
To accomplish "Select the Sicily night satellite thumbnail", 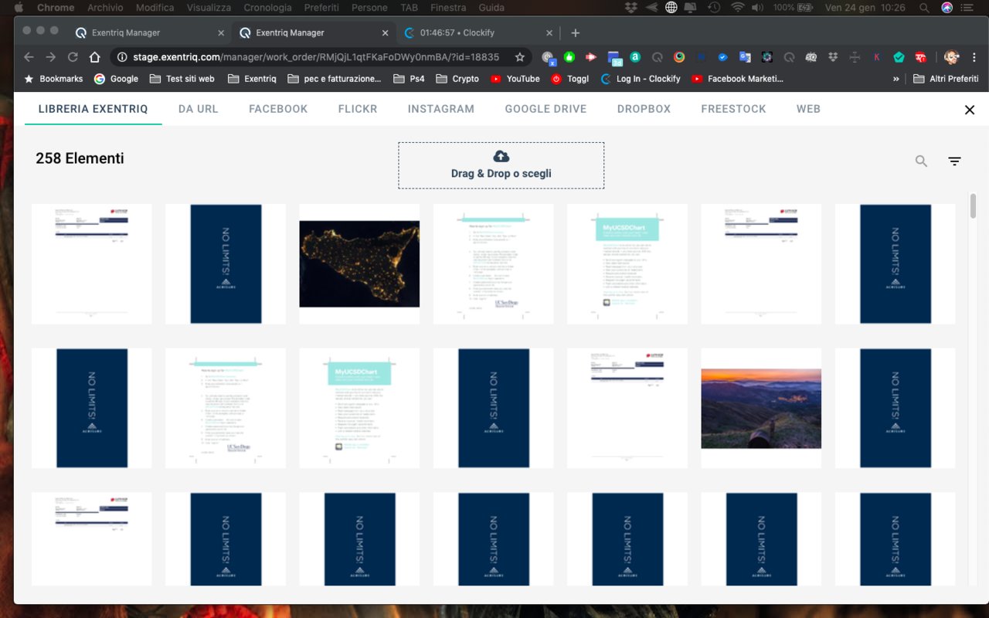I will [x=359, y=263].
